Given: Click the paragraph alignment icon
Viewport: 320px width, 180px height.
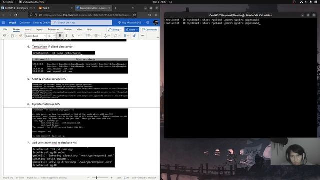Looking at the screenshot, I should [x=96, y=36].
